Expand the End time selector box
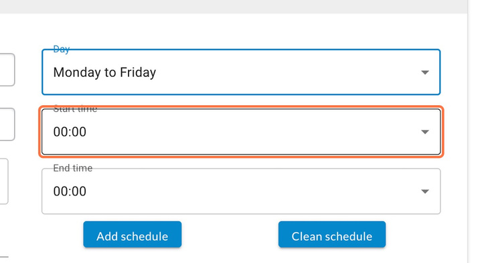The width and height of the screenshot is (482, 263). [241, 191]
